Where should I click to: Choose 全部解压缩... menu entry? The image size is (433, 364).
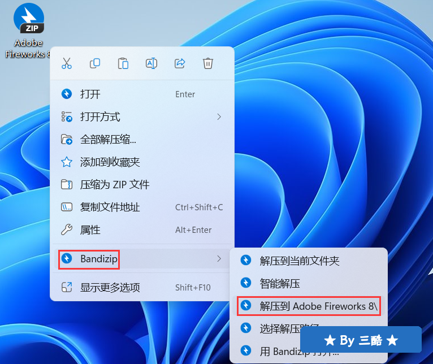tap(142, 140)
